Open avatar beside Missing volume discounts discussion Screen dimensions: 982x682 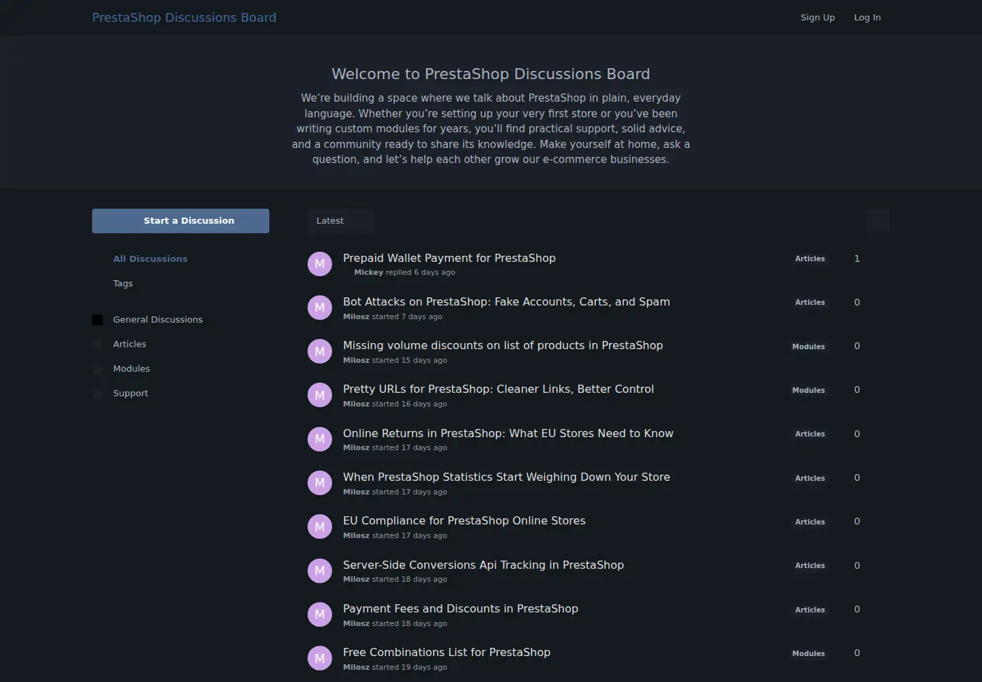point(320,351)
